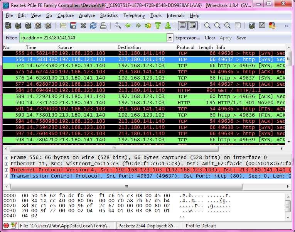Zoom in on packet text
This screenshot has width=295, height=232.
[x=207, y=25]
